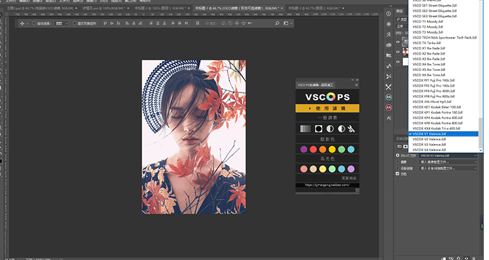Click the gradient strip icon in VSCO panel
The height and width of the screenshot is (260, 489).
305,129
